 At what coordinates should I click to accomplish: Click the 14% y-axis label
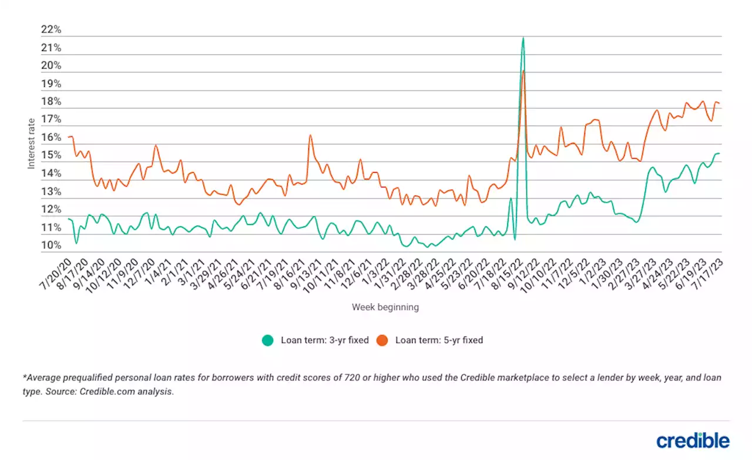51,173
